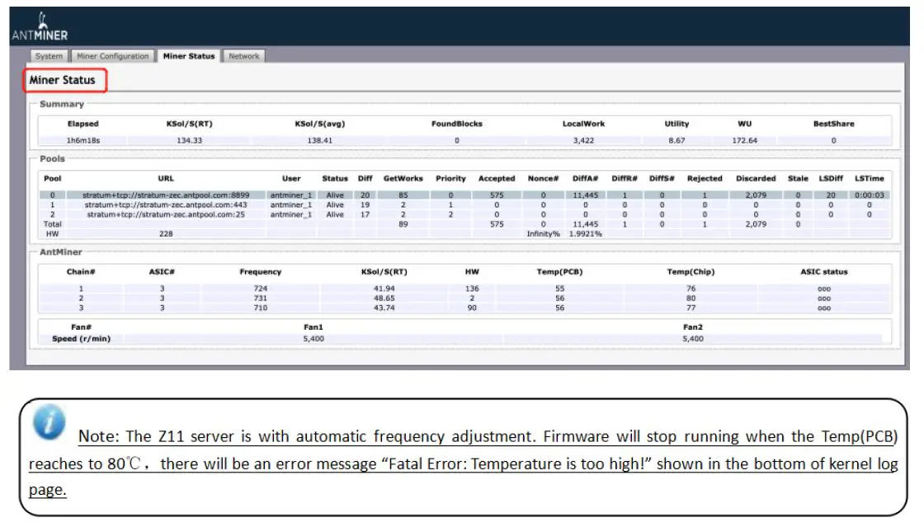Click the Accepted column header
The width and height of the screenshot is (924, 527).
click(496, 179)
